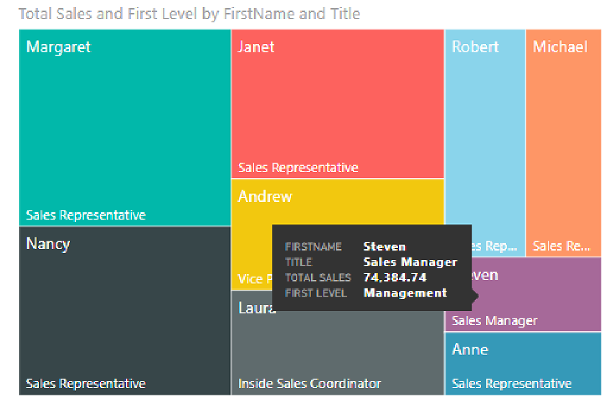
Task: Click the FIRST LEVEL Management label
Action: tap(404, 293)
